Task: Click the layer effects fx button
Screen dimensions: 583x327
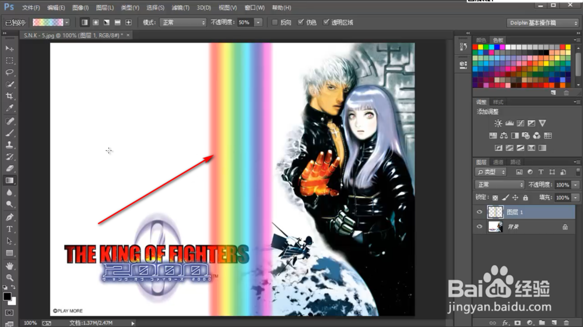Action: [x=505, y=323]
